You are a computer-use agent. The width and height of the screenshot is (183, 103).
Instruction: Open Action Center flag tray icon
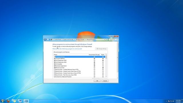[169, 101]
